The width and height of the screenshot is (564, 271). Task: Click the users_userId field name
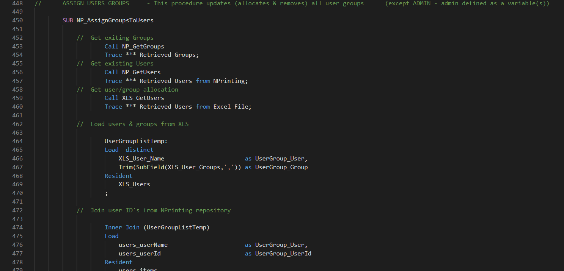point(140,254)
